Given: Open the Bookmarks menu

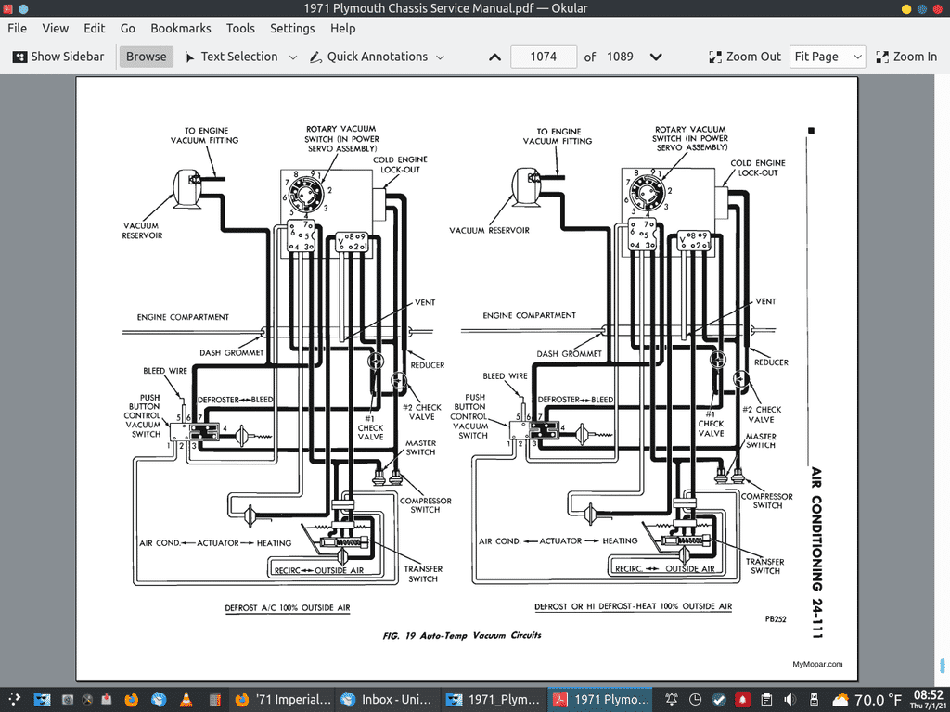Looking at the screenshot, I should (180, 28).
